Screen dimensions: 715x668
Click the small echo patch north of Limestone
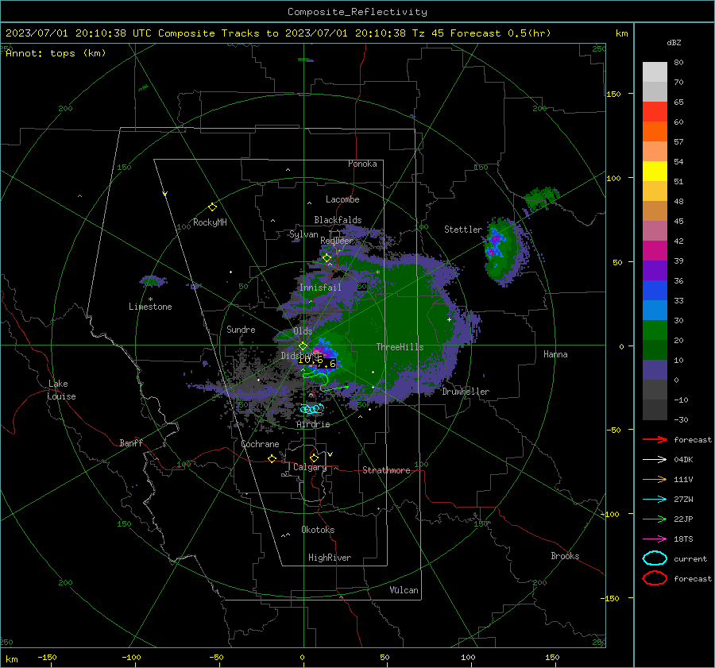click(153, 281)
